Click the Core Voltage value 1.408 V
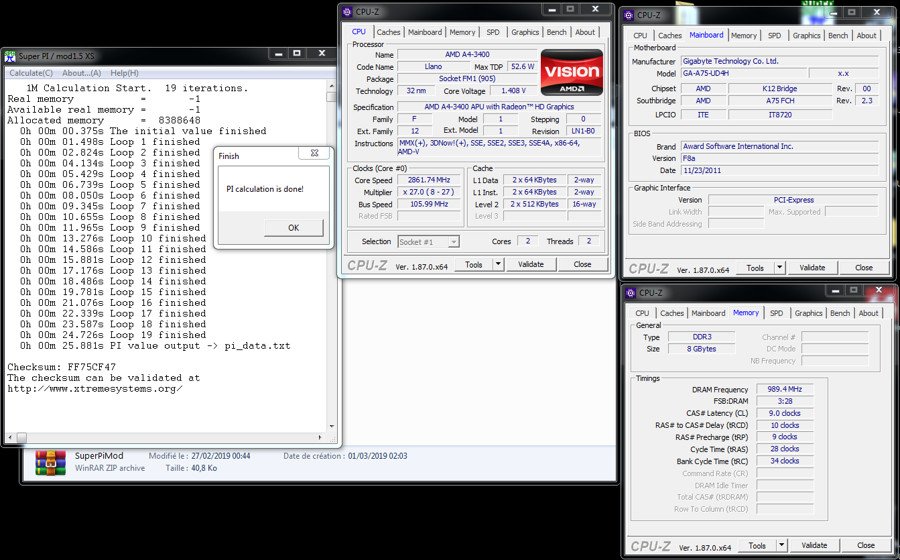 click(513, 91)
